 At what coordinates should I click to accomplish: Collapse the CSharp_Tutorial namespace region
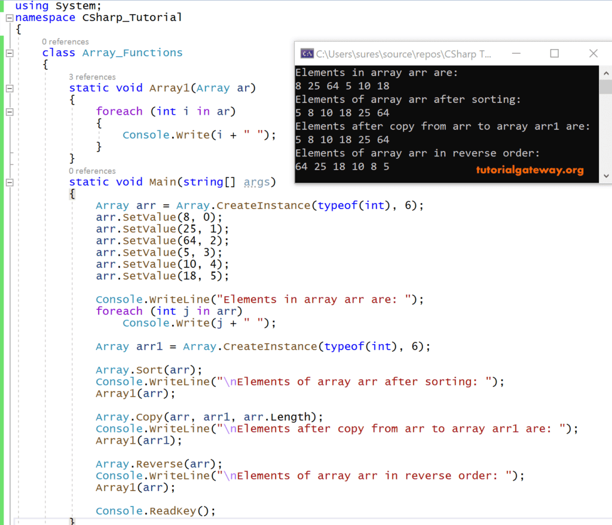tap(8, 17)
